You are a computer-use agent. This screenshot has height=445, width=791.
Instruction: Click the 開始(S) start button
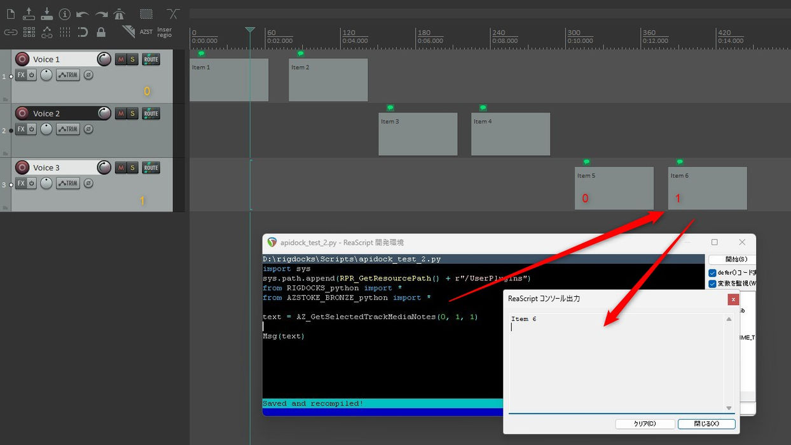coord(732,259)
